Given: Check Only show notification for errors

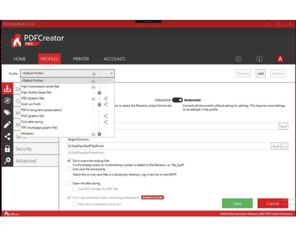Looking at the screenshot, I should [x=75, y=204].
